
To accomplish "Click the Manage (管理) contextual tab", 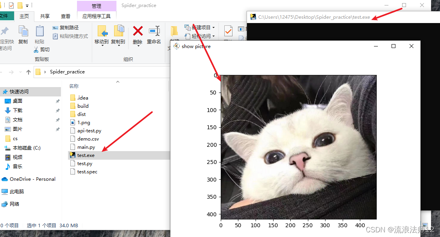I will click(x=96, y=6).
